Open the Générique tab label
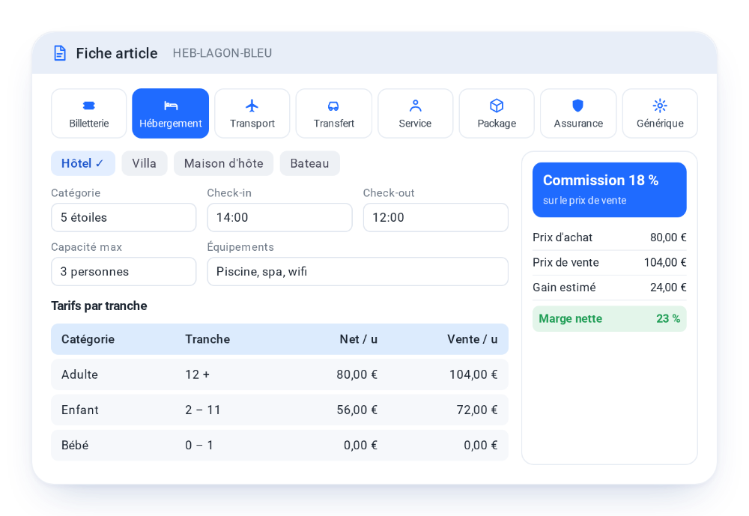The width and height of the screenshot is (749, 516). 660,124
